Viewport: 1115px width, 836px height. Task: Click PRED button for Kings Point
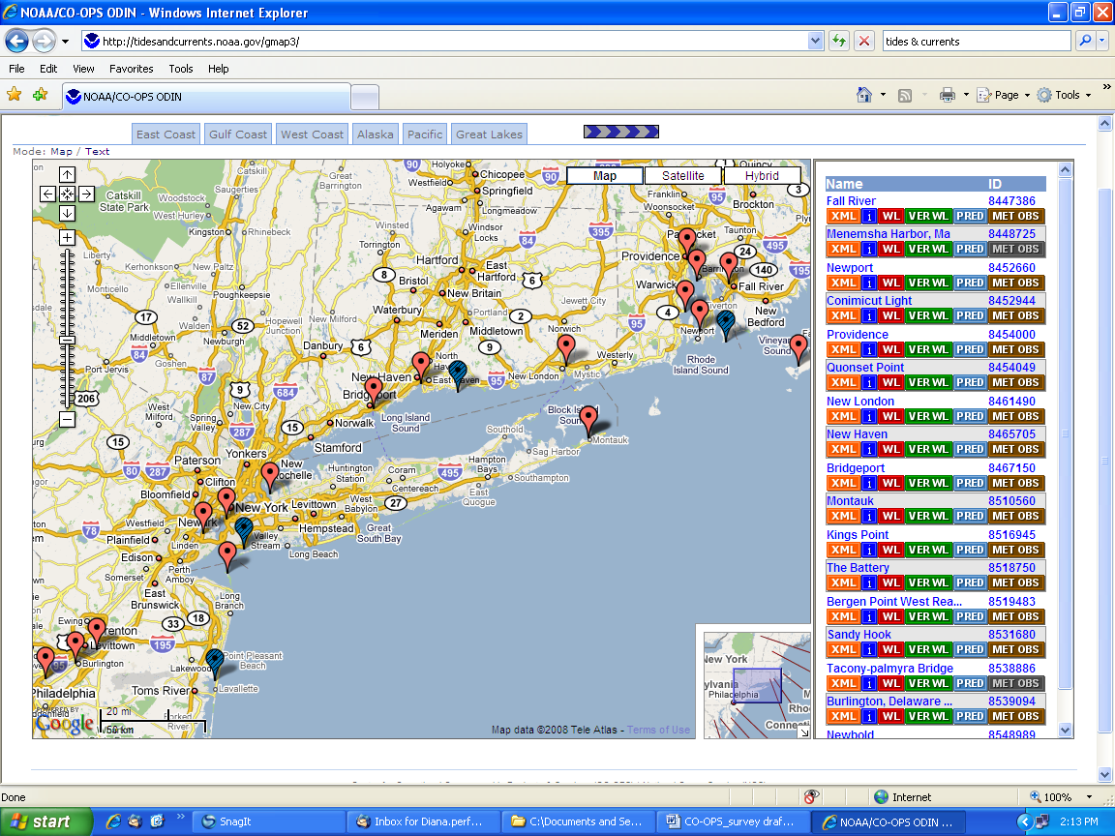coord(970,550)
